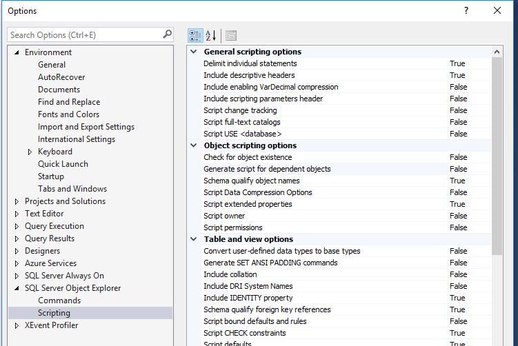
Task: Select Script CHECK constraints property
Action: (x=244, y=333)
